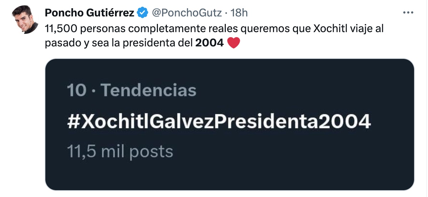
Task: Click the hashtag #XochitlGalvezPresidenta2004 in the image
Action: pyautogui.click(x=219, y=122)
